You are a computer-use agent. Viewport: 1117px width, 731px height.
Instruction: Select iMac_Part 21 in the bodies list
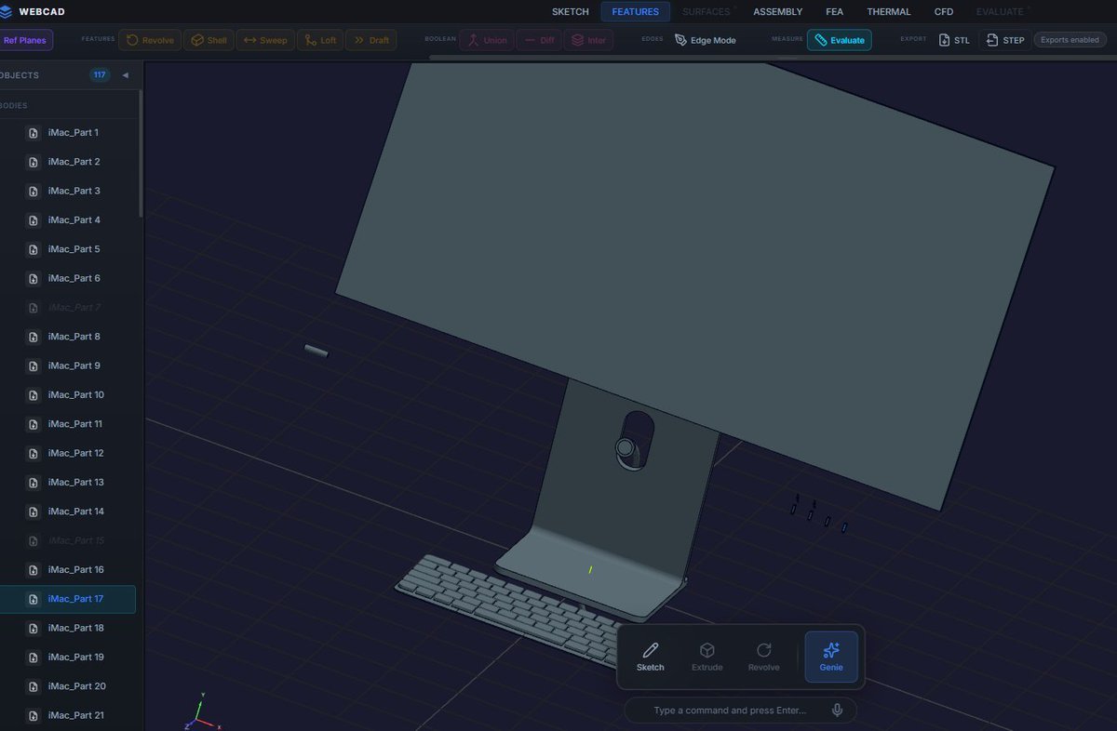(69, 715)
